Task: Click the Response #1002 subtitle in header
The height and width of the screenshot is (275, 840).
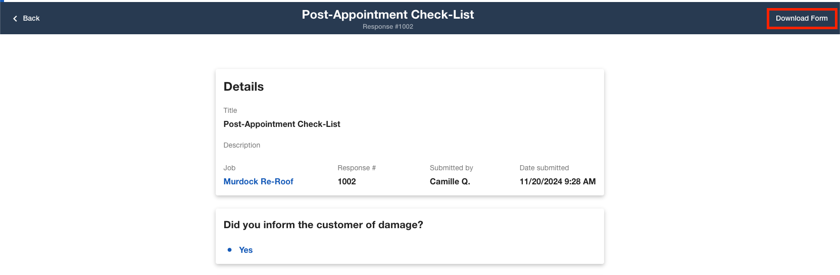Action: 388,27
